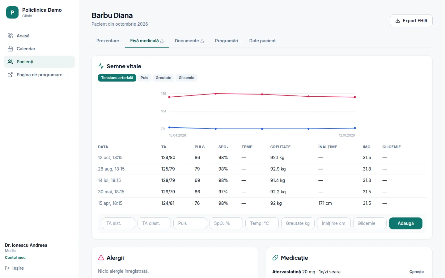
Task: Stop Atorvastatină via Oprește
Action: (x=417, y=272)
